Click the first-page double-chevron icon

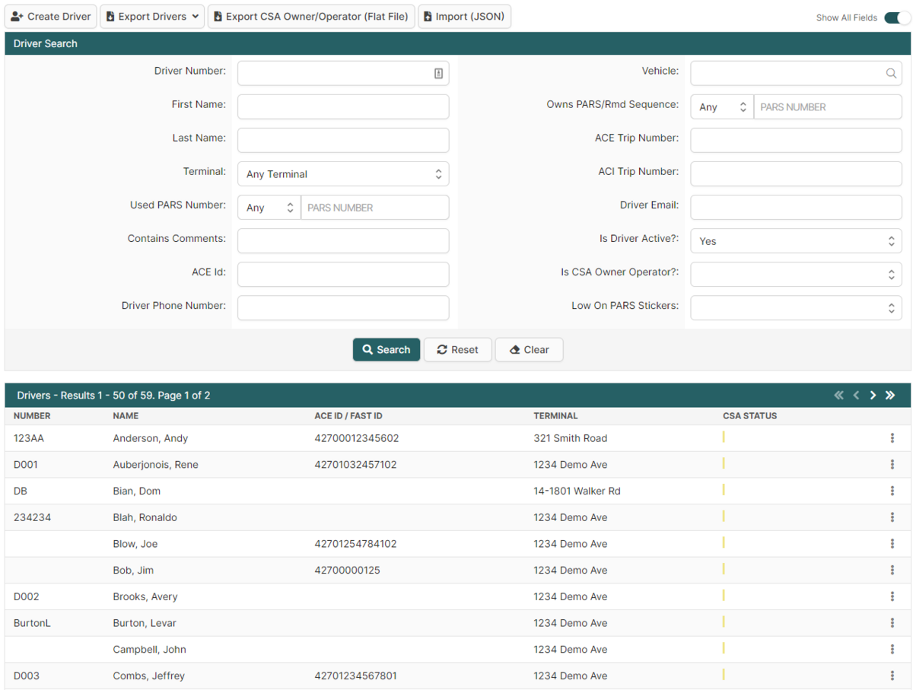[x=839, y=395]
